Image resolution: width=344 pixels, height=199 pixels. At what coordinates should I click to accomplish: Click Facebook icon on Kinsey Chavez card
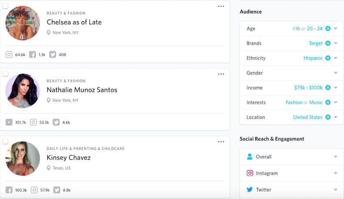pos(9,190)
